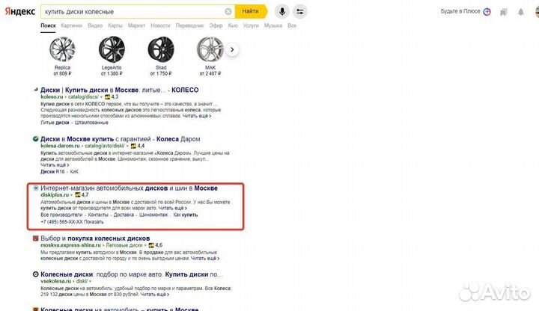
Task: Switch to the Видео tab
Action: click(x=95, y=25)
